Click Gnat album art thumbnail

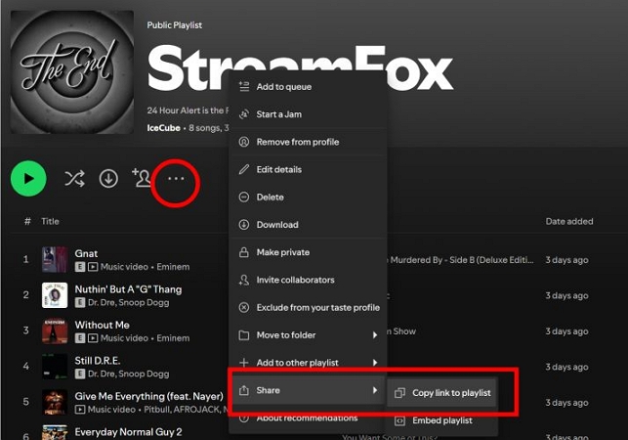[55, 259]
